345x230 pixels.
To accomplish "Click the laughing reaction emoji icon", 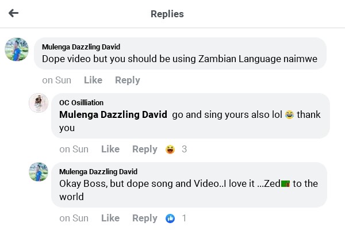I will coord(170,149).
